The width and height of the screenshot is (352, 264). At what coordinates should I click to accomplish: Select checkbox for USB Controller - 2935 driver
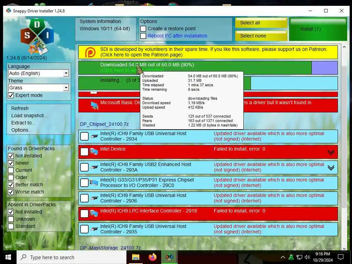85,229
